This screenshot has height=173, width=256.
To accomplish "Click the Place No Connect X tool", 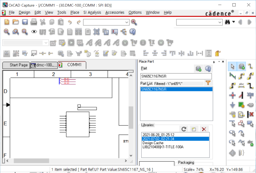I will (250, 114).
